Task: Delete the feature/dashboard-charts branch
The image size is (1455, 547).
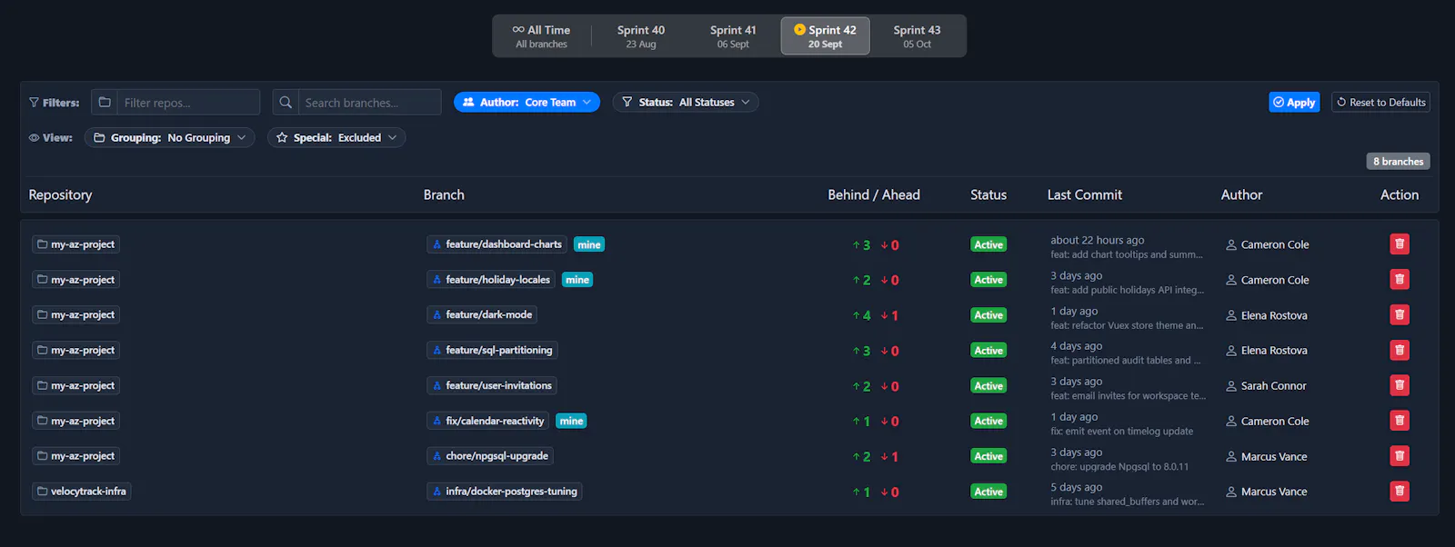Action: tap(1400, 244)
